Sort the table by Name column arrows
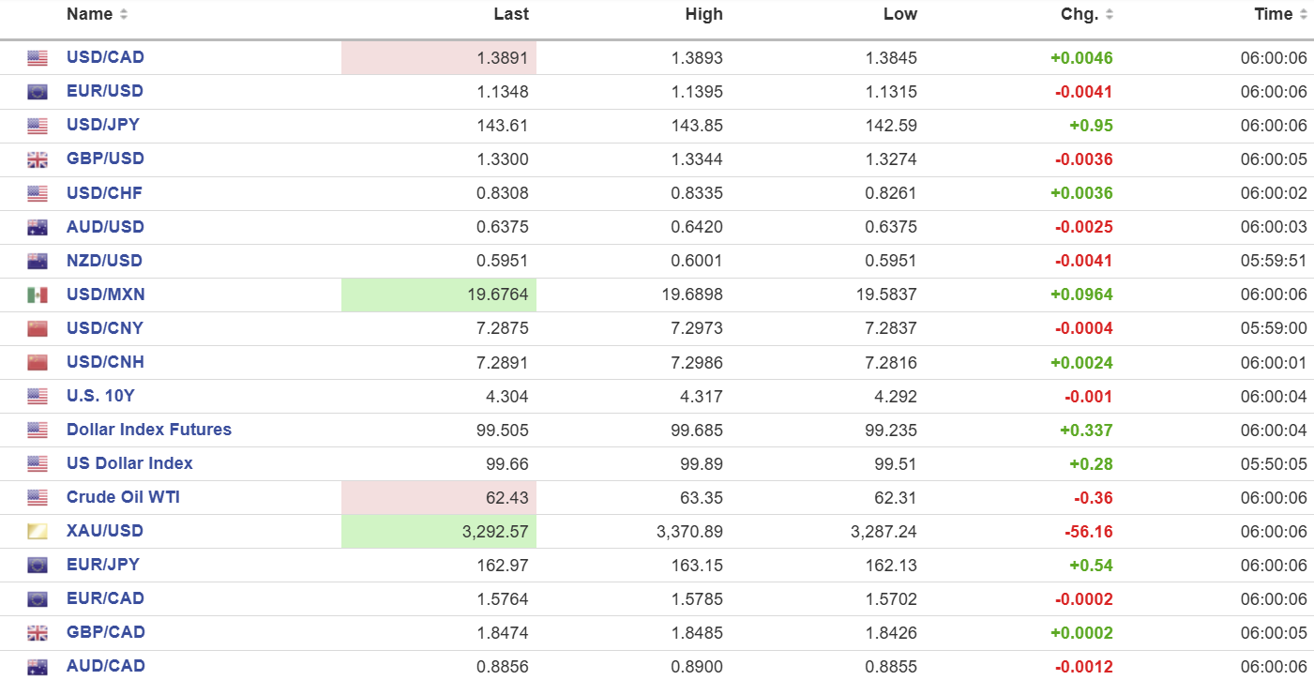The image size is (1314, 680). [124, 15]
